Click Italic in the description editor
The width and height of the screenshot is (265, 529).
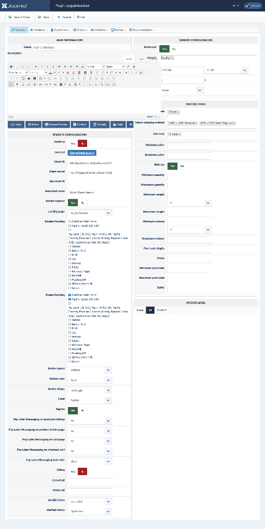tap(42, 67)
